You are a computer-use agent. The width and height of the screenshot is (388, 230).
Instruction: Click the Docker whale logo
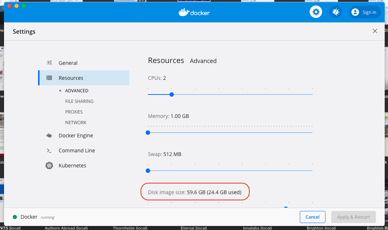194,12
